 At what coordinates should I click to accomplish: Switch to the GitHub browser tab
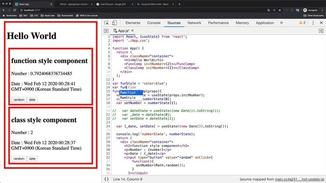click(74, 4)
